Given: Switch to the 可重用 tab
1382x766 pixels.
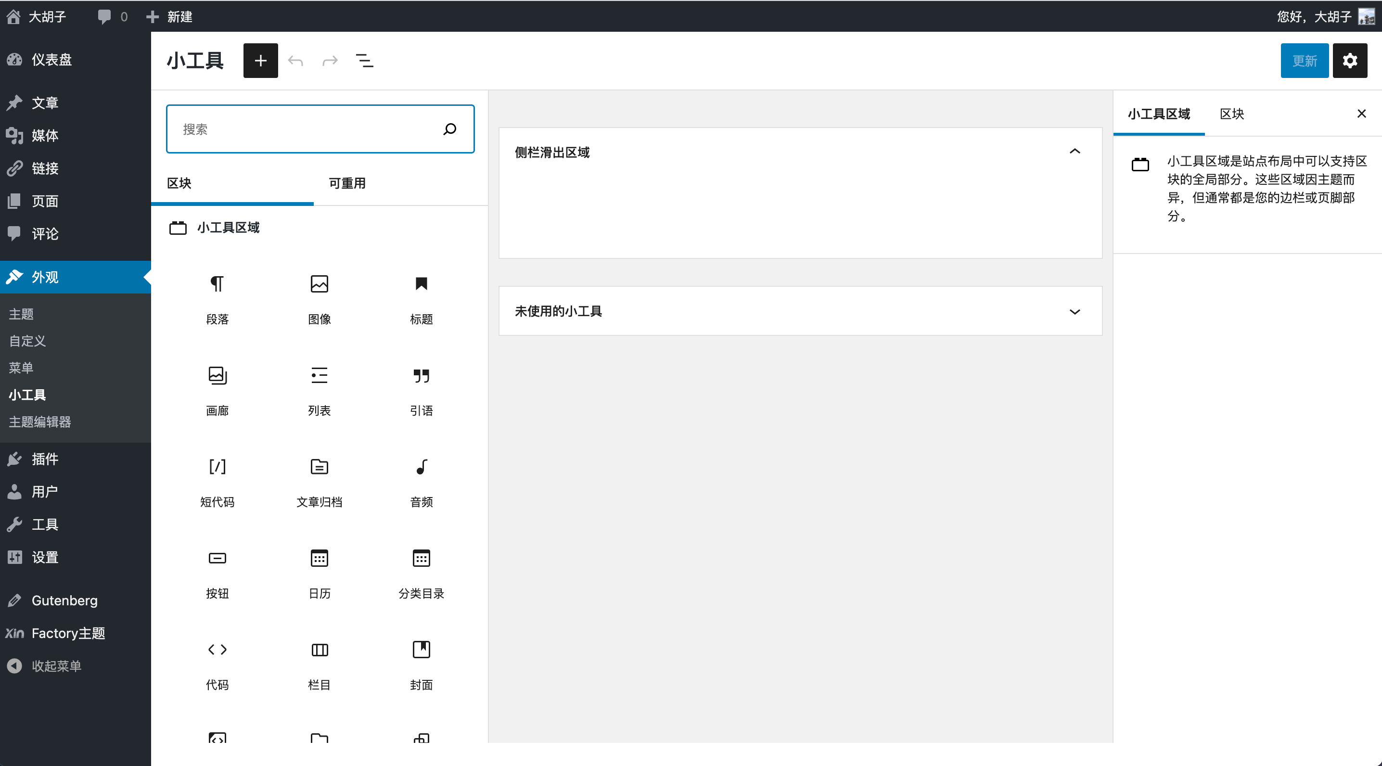Looking at the screenshot, I should (346, 183).
